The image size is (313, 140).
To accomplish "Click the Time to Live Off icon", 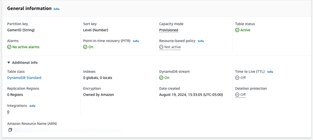I will pyautogui.click(x=237, y=78).
